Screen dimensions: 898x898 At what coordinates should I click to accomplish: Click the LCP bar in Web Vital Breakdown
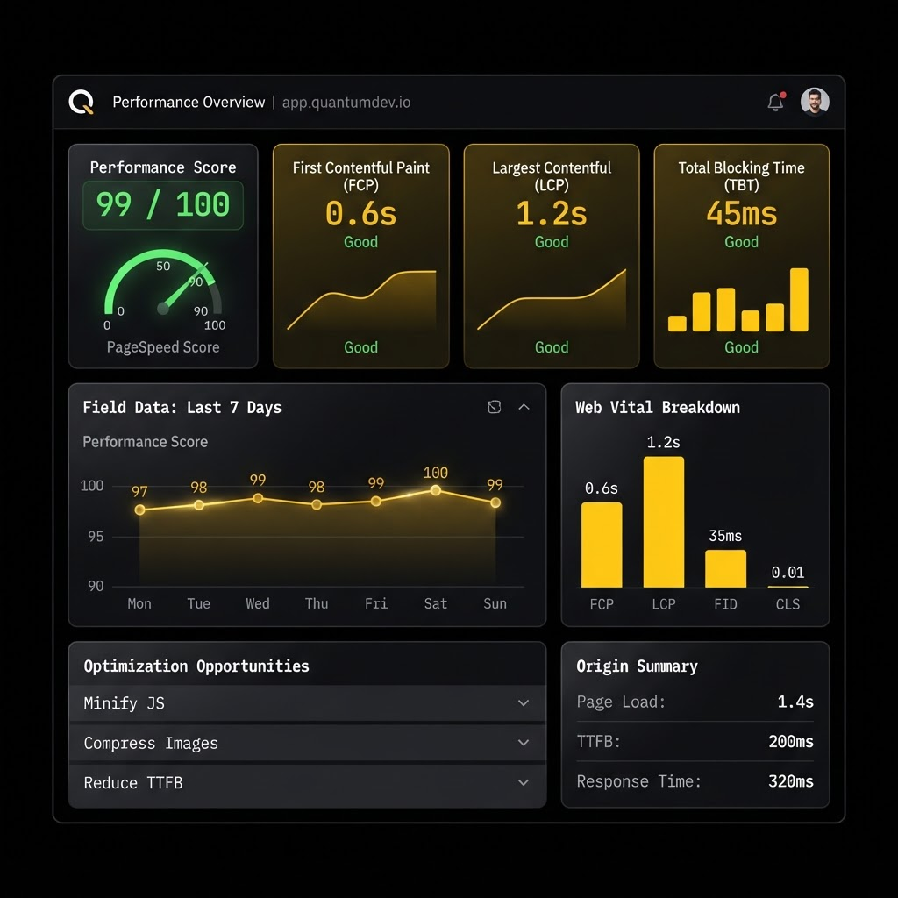(664, 522)
